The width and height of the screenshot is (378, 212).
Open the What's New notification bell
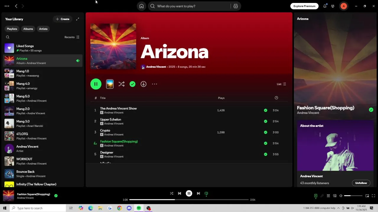[325, 6]
